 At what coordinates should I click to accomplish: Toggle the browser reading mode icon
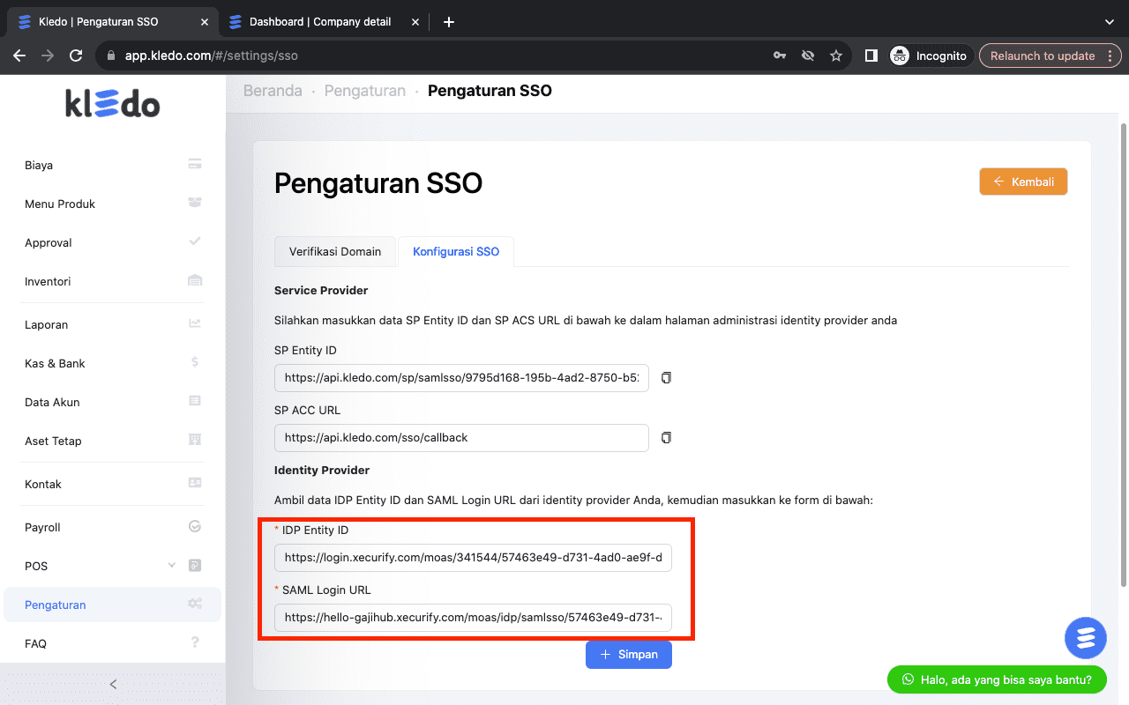871,55
